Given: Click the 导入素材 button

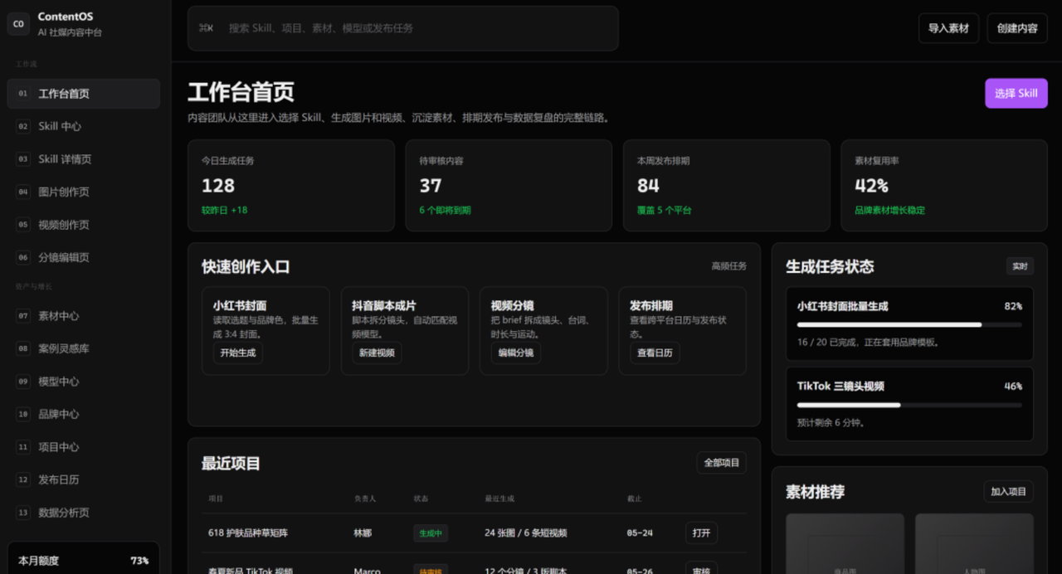Looking at the screenshot, I should tap(948, 28).
